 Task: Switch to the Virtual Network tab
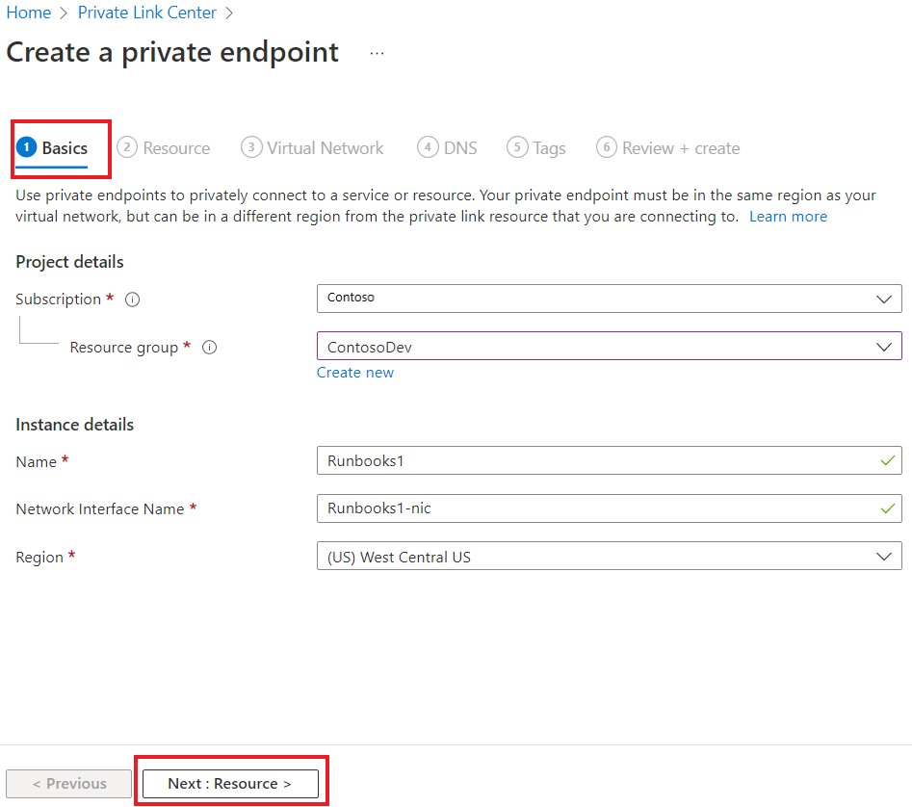pos(312,148)
